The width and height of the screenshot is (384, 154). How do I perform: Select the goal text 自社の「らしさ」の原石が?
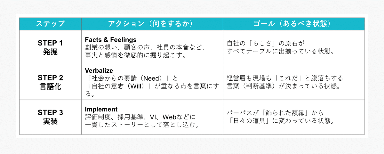(x=265, y=44)
